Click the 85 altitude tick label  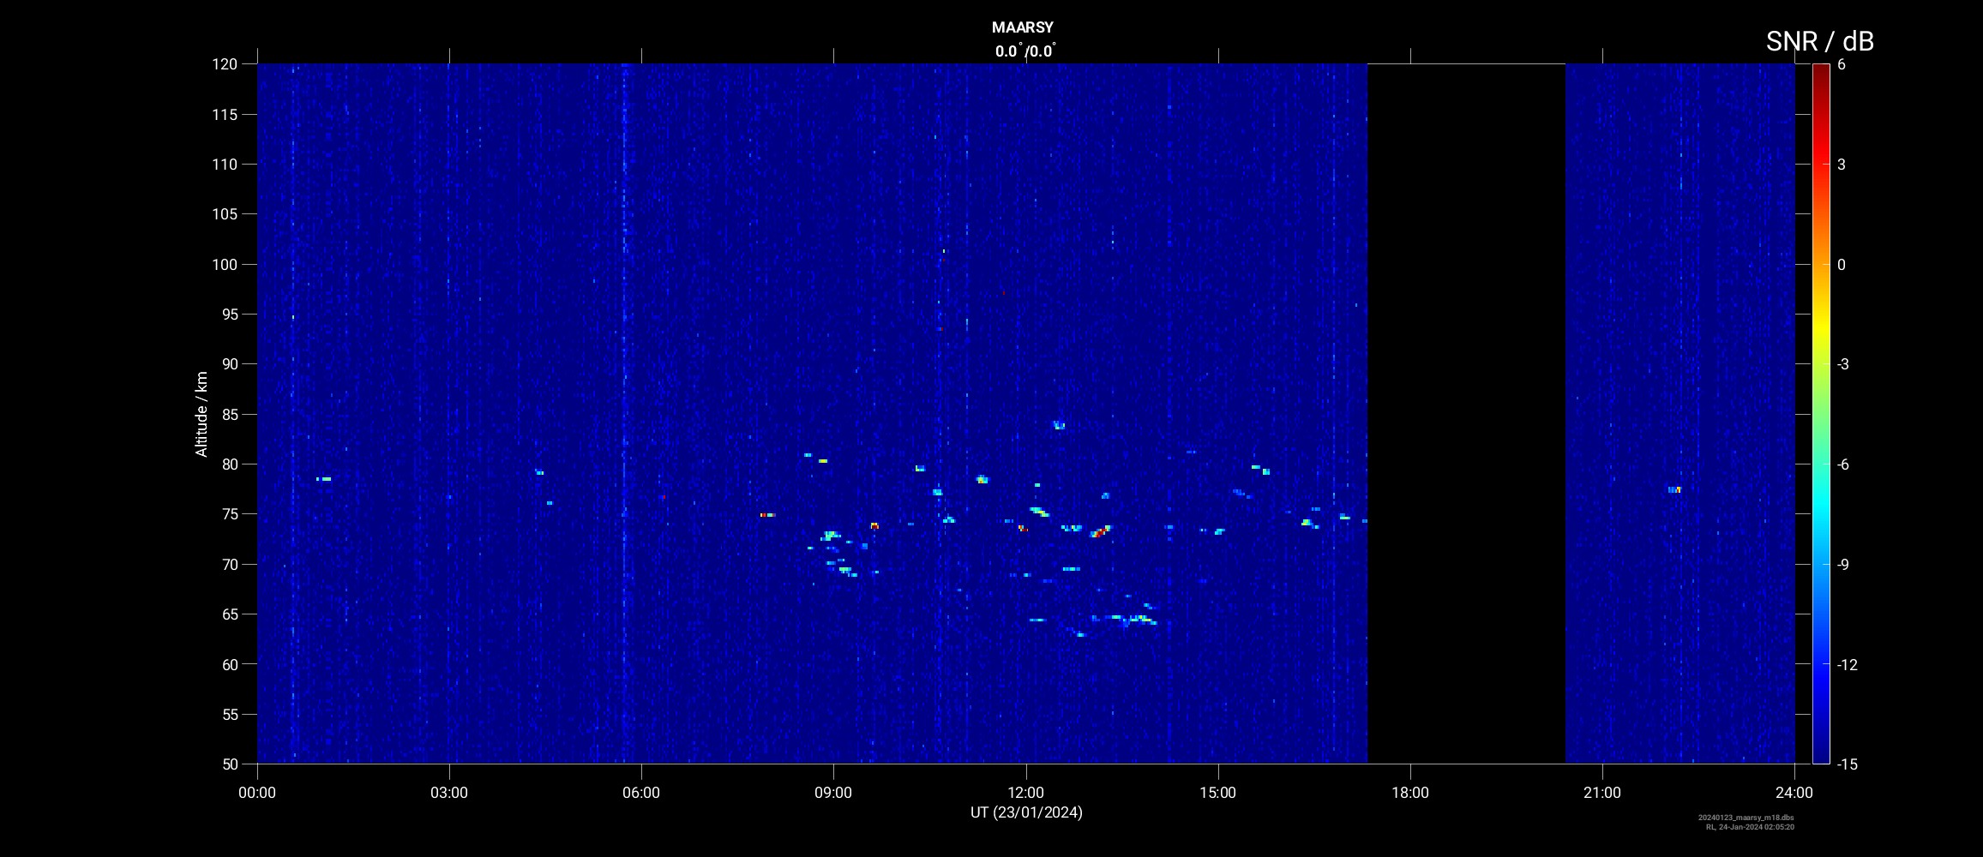(228, 414)
